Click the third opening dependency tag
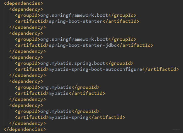This screenshot has width=183, height=133. [x=26, y=57]
